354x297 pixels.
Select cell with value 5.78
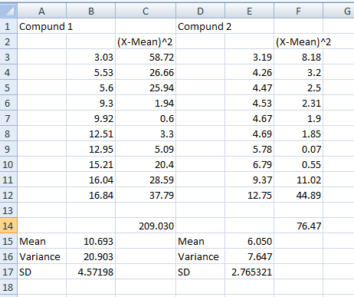(x=250, y=149)
